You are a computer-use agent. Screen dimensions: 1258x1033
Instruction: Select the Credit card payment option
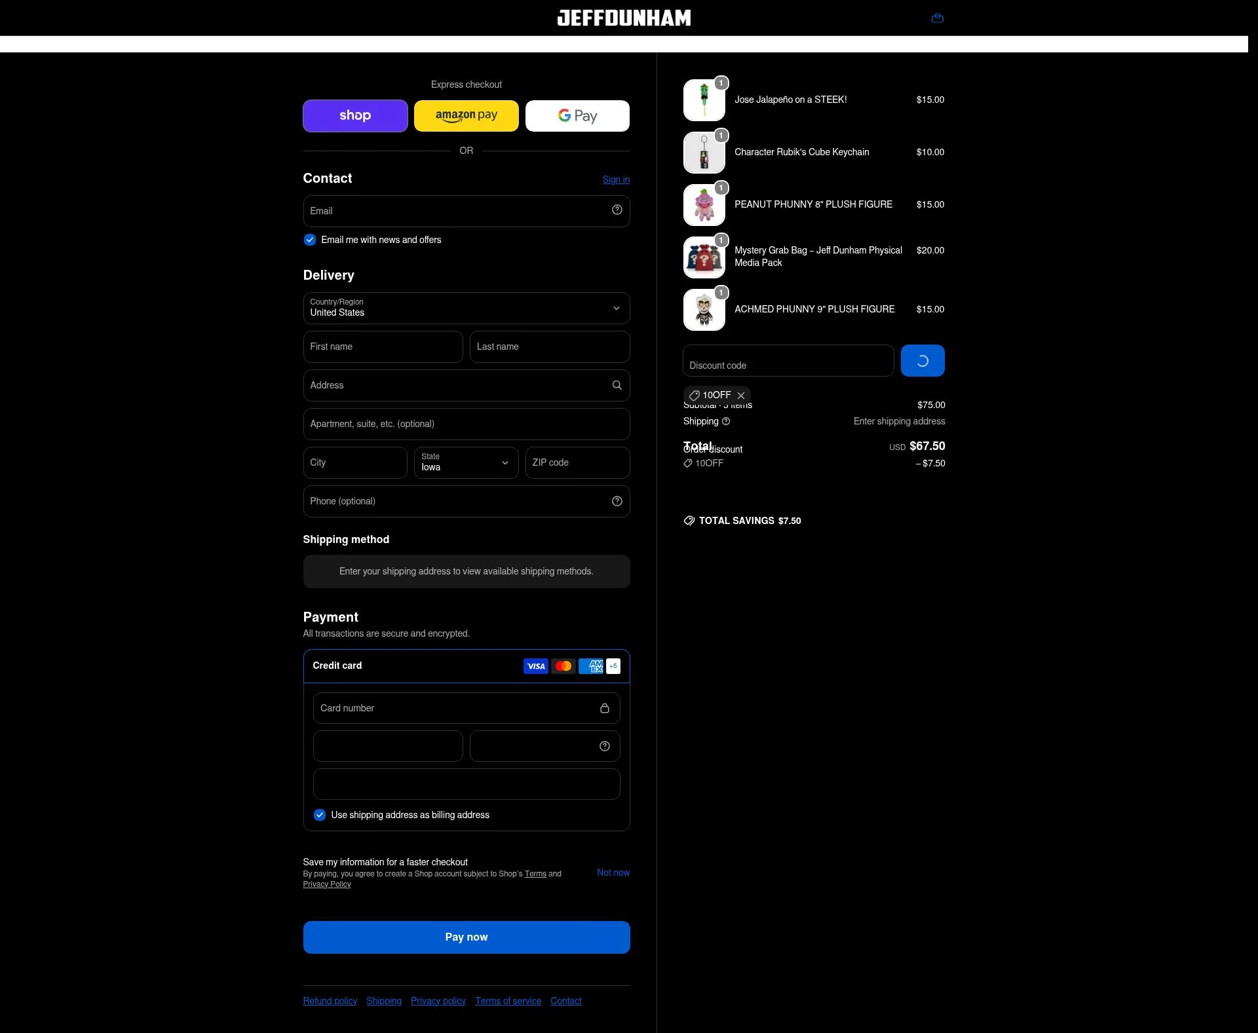click(x=467, y=666)
